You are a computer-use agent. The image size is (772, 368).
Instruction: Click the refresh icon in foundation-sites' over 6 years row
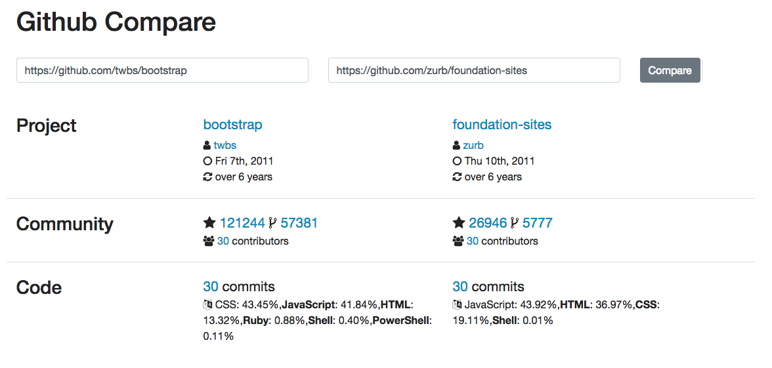tap(457, 176)
